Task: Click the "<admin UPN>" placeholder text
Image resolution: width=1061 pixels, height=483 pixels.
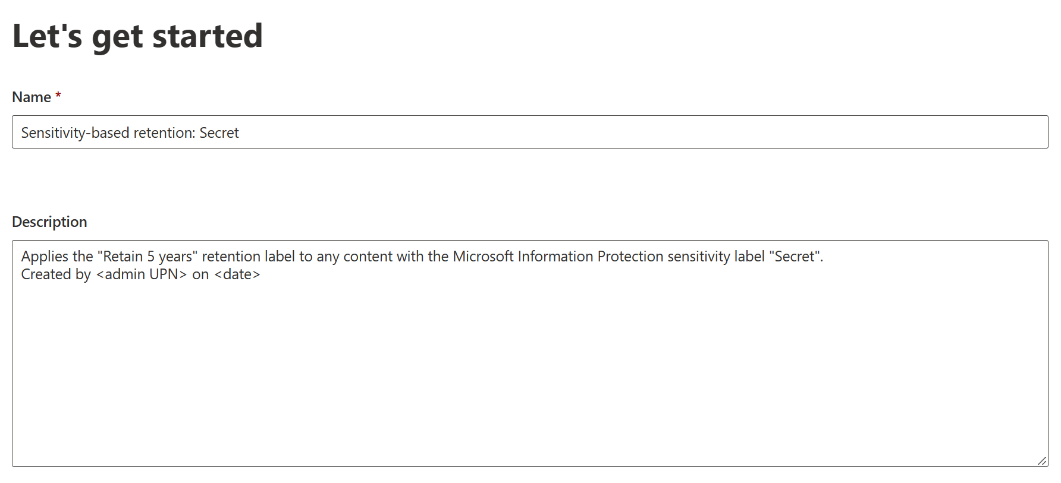Action: (x=142, y=274)
